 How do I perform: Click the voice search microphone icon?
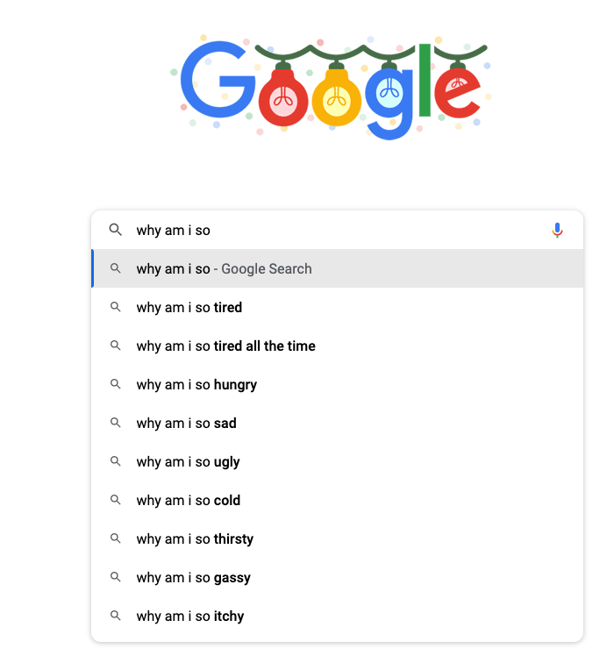click(x=557, y=230)
